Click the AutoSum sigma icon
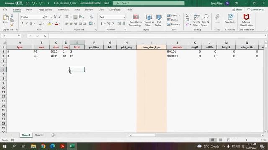 point(187,15)
